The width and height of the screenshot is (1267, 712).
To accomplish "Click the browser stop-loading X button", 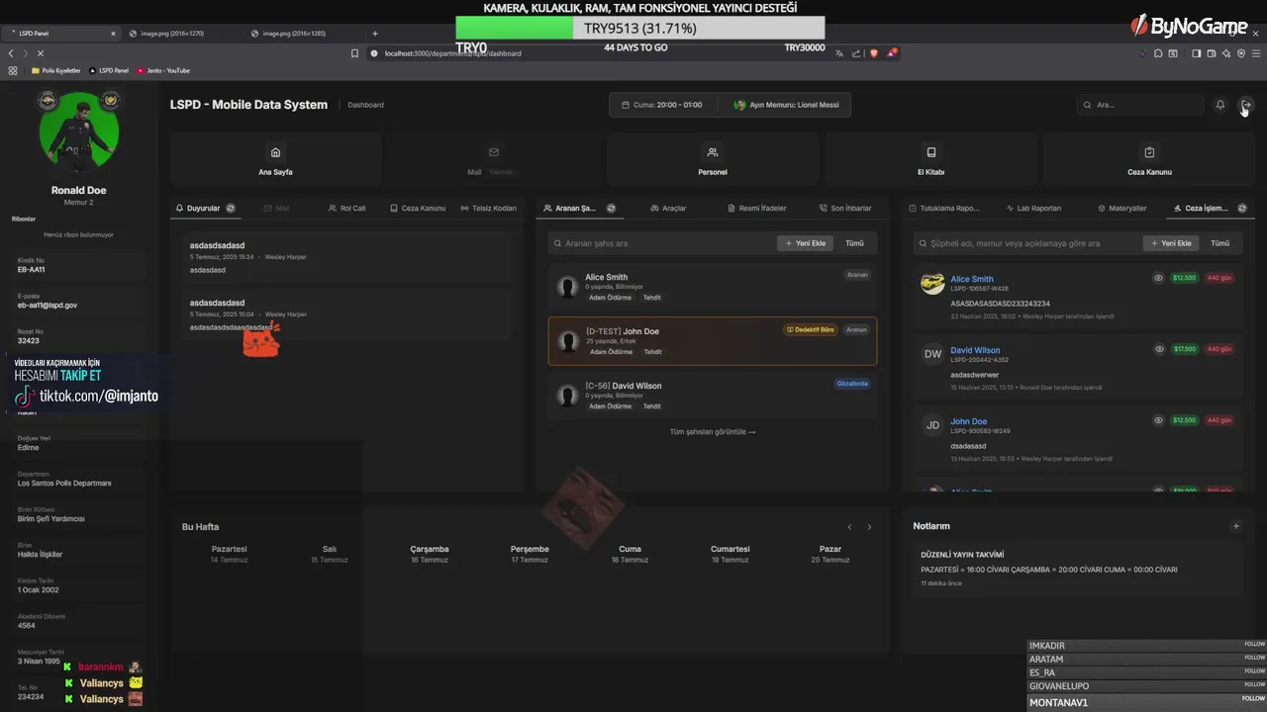I will click(40, 53).
